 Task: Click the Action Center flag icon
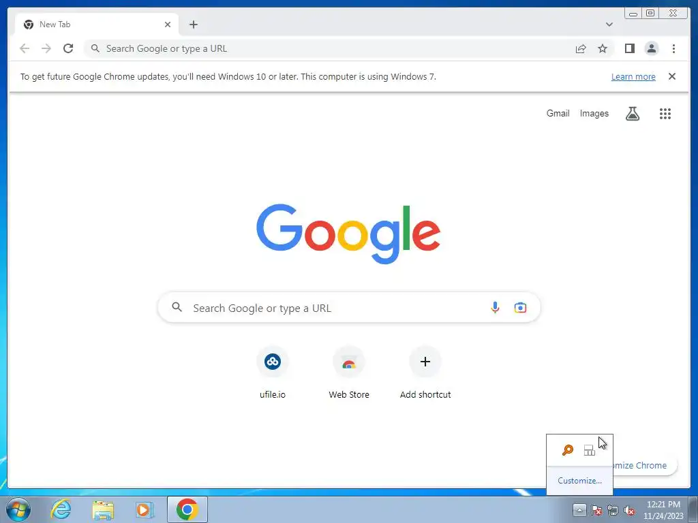click(x=596, y=510)
